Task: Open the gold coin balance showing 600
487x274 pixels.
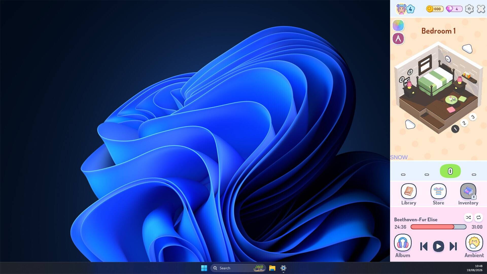Action: coord(434,9)
